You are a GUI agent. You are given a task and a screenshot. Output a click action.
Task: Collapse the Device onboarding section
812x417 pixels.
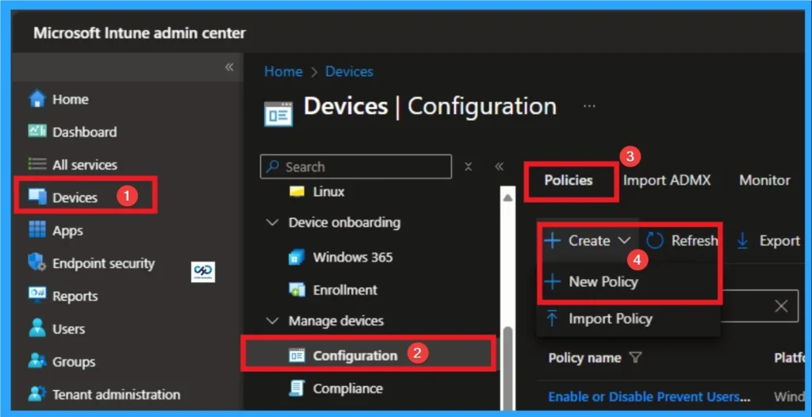pos(272,223)
